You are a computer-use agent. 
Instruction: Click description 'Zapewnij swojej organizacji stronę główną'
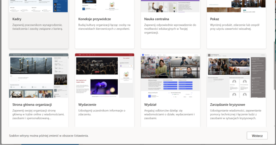pos(38,114)
